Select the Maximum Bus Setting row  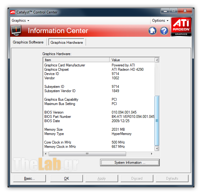[x=99, y=104]
